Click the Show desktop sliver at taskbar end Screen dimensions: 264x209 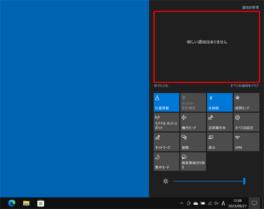pos(262,203)
